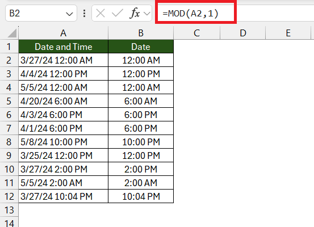Select cell '3/27/24 2:00 PM'
The image size is (314, 227).
click(x=63, y=169)
